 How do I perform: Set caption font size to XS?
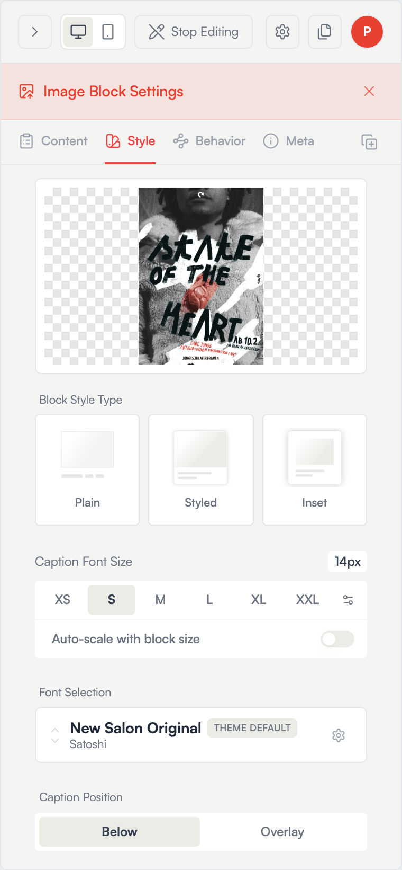coord(62,600)
